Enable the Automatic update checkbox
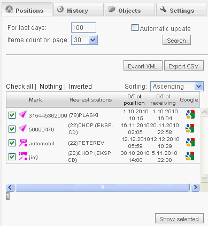 tap(135, 28)
